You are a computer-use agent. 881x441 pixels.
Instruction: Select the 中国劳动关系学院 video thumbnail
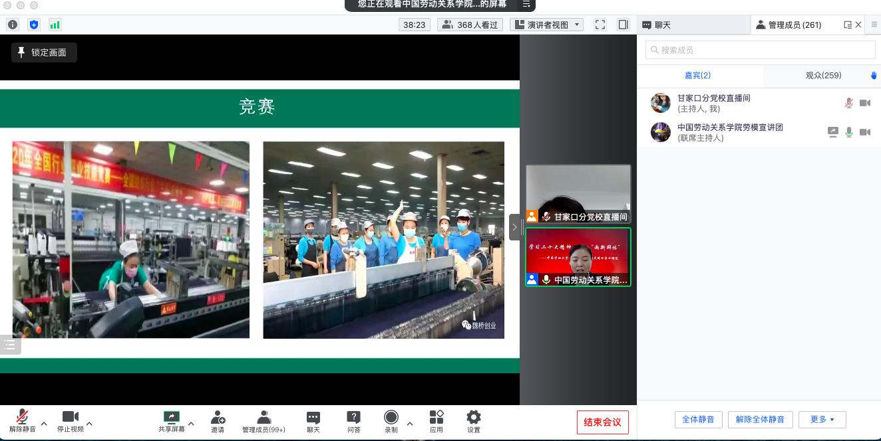(578, 257)
